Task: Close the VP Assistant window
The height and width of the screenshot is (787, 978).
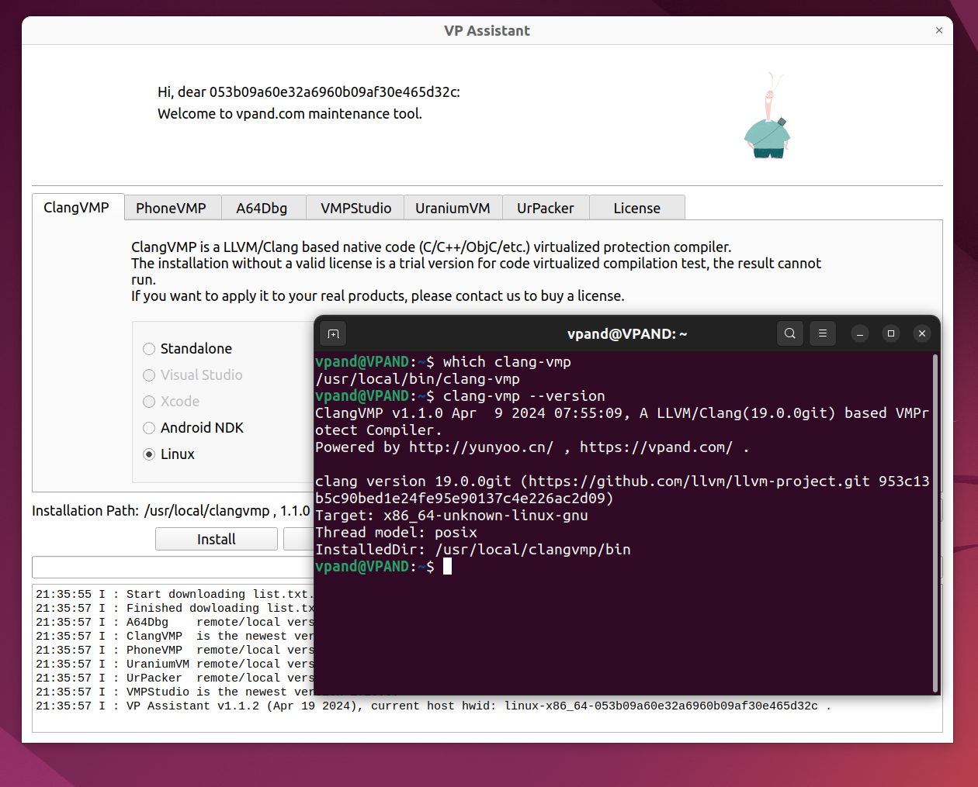Action: coord(939,30)
